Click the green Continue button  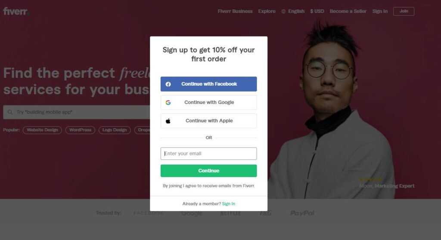(x=209, y=171)
